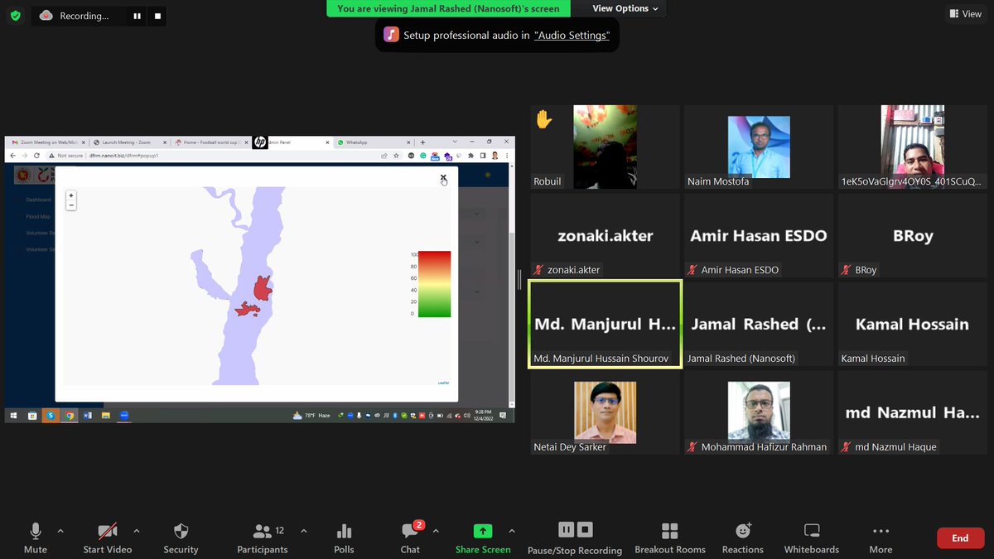Select Md. Manjurul Hussain Shourov's highlighted tile

click(x=606, y=324)
